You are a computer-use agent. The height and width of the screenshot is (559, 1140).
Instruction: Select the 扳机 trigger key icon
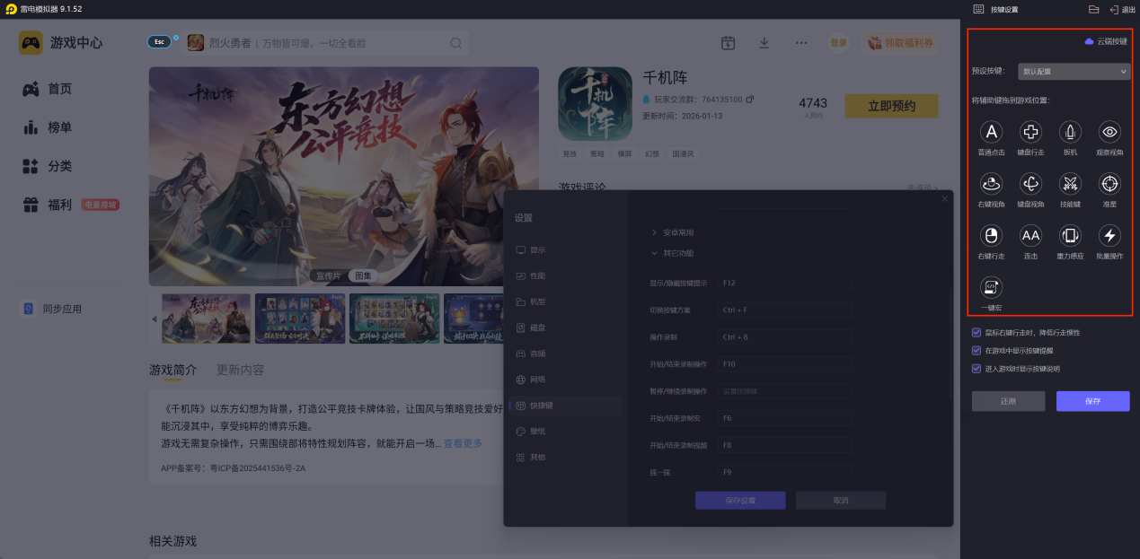[1070, 133]
